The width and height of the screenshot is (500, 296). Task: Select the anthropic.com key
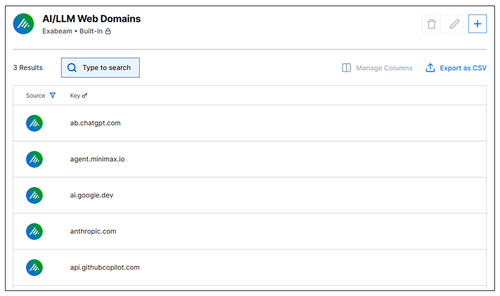(x=93, y=231)
